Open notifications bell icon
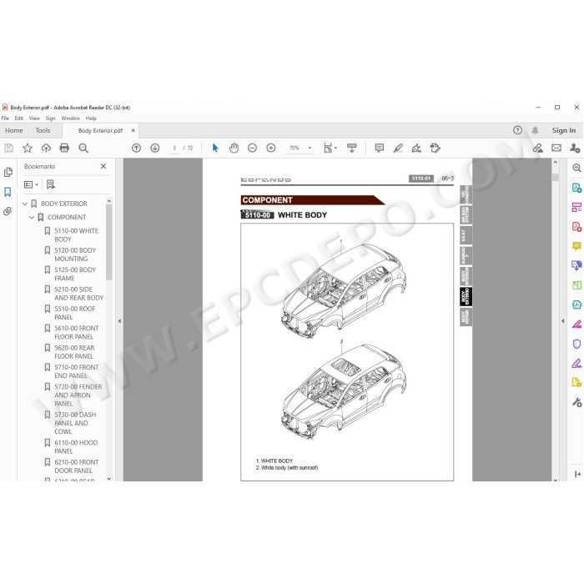 coord(535,130)
